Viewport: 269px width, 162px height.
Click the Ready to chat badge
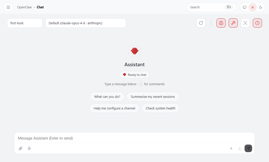point(135,75)
